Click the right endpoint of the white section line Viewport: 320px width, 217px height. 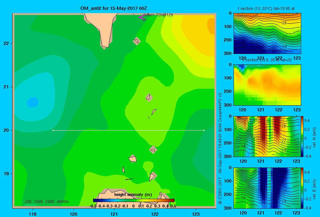coord(204,130)
